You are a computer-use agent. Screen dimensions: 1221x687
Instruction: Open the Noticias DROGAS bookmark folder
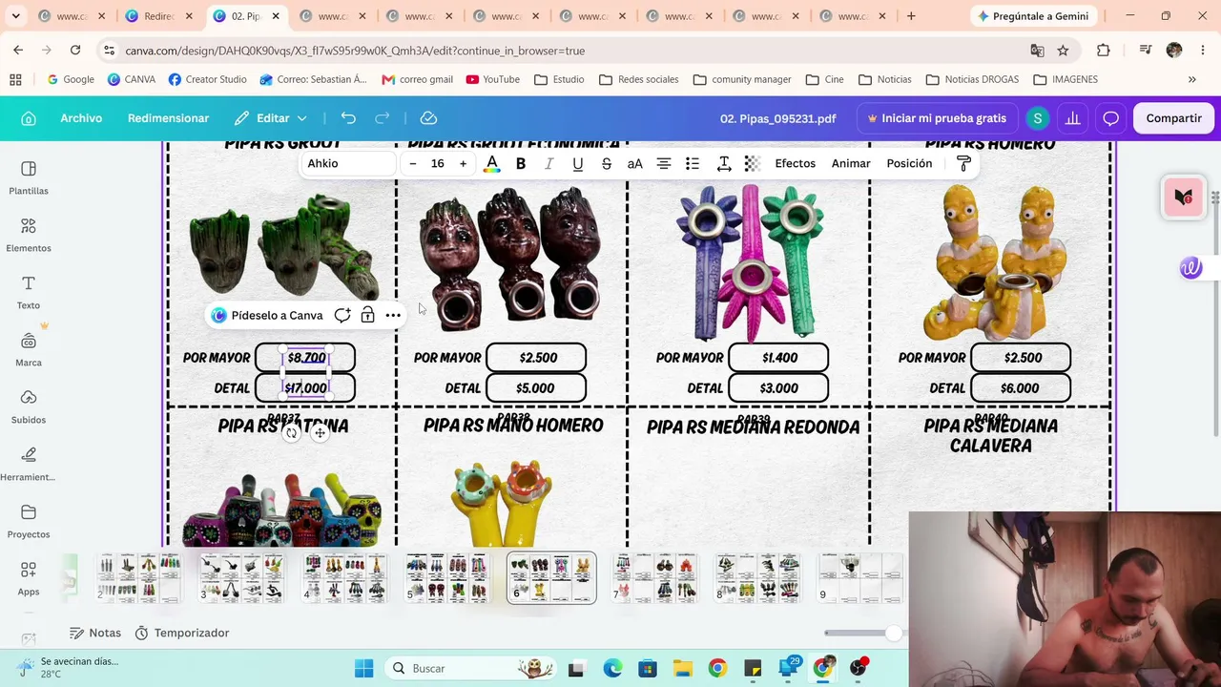click(x=972, y=79)
